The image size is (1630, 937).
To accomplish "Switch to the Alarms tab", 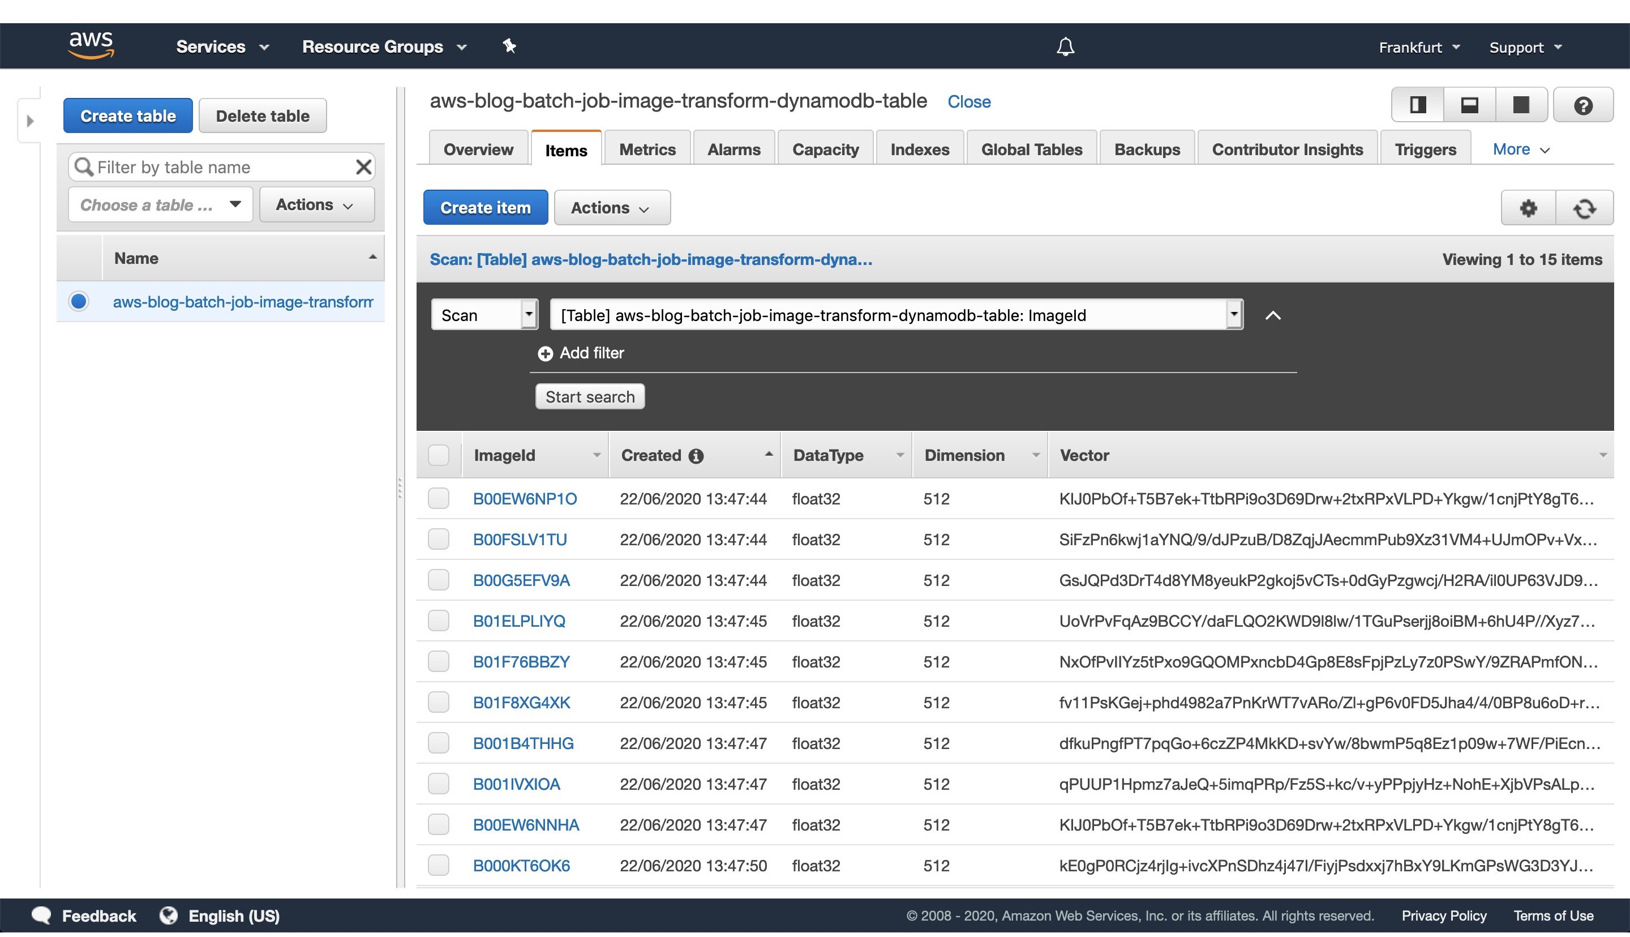I will pos(733,150).
